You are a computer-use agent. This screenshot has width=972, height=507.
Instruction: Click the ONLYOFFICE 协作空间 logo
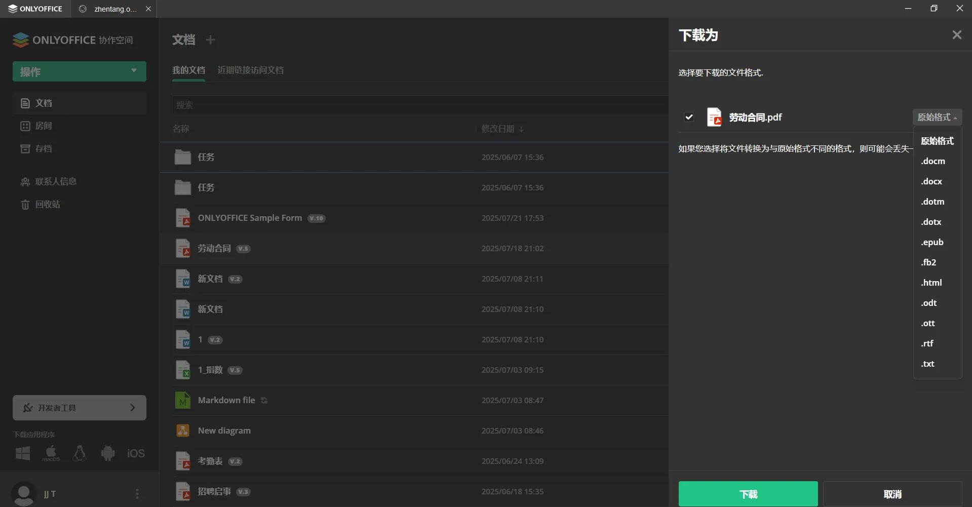pos(72,40)
